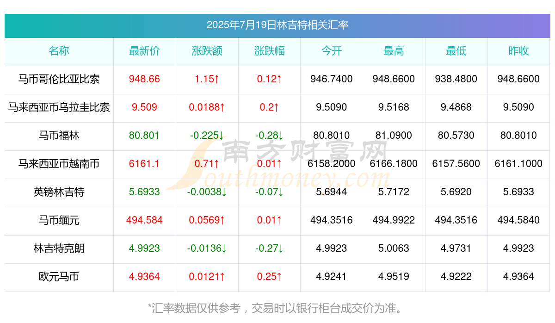
Task: Click the latest price 9.509
Action: pos(144,107)
